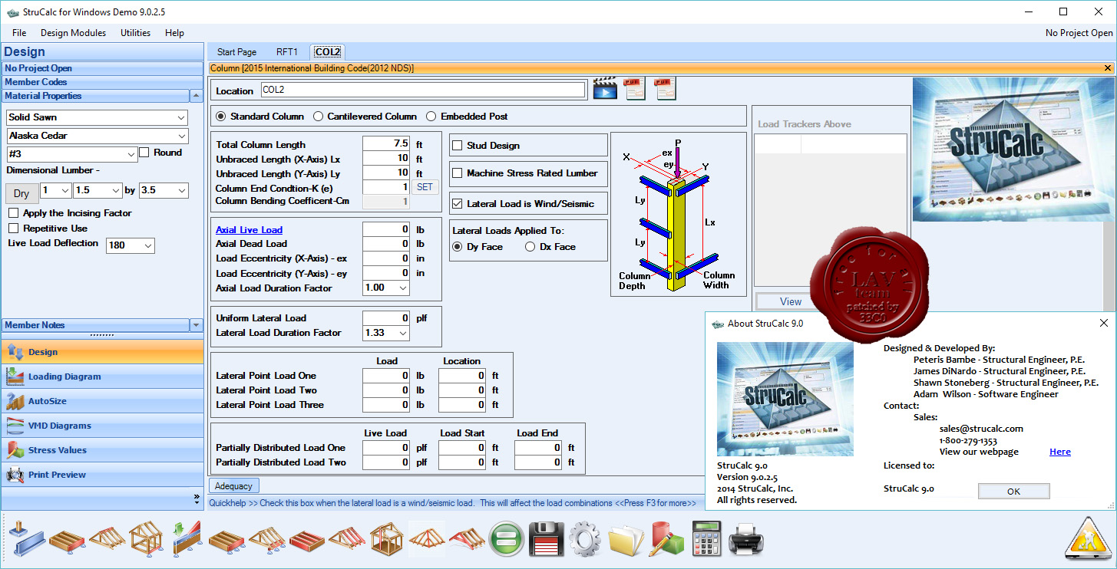Expand the Member Codes section
Screen dimensions: 1117x569
pyautogui.click(x=102, y=82)
